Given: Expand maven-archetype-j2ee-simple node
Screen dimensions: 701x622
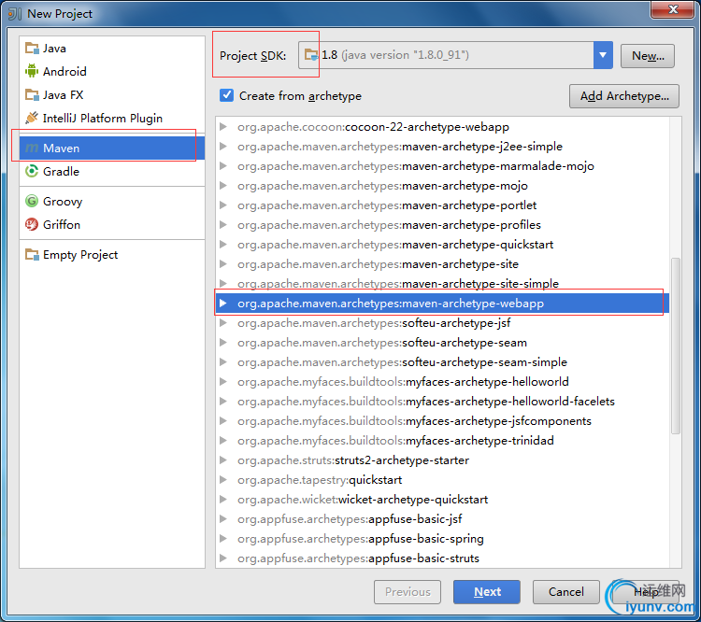Looking at the screenshot, I should [223, 147].
